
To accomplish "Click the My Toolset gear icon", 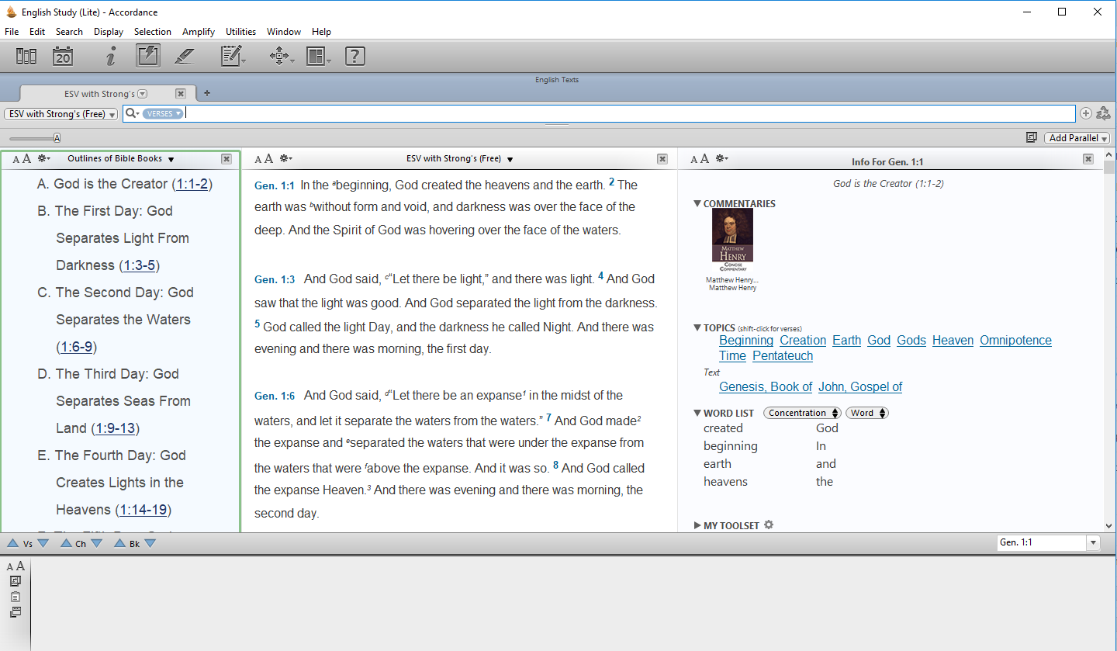I will (x=769, y=525).
